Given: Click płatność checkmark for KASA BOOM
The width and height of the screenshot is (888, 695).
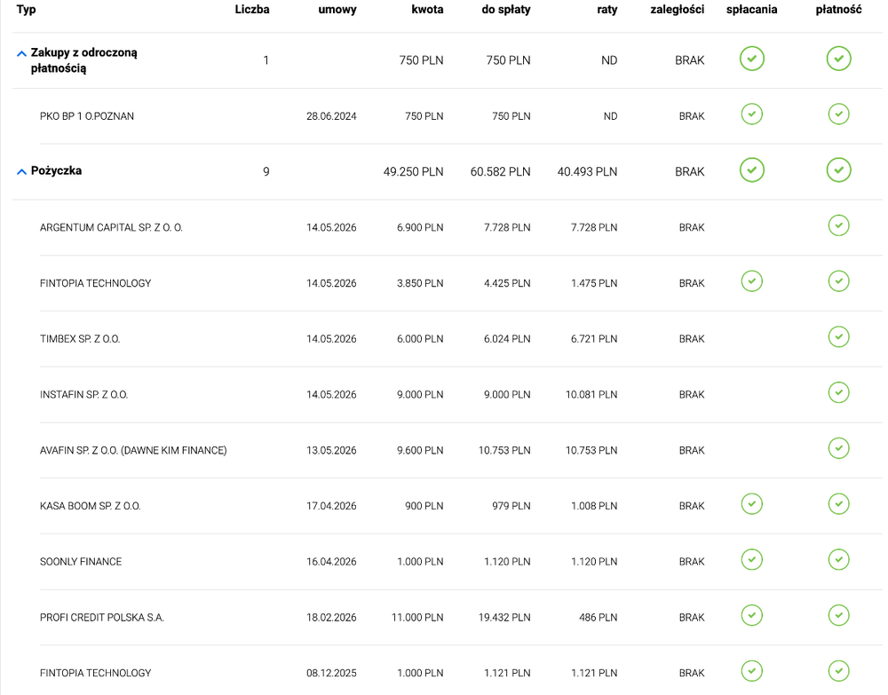Looking at the screenshot, I should pos(838,504).
